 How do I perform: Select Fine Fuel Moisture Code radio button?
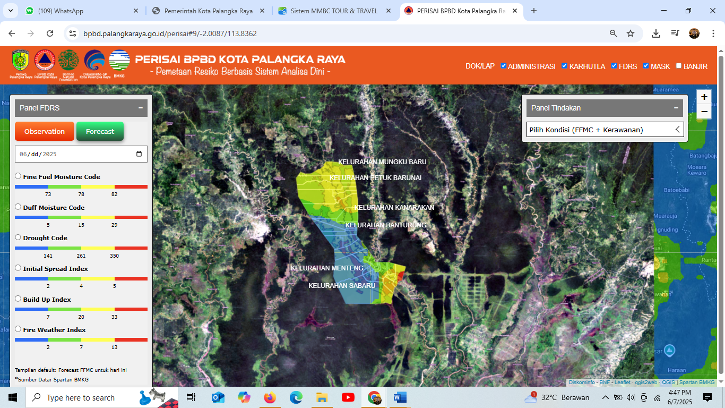point(18,176)
